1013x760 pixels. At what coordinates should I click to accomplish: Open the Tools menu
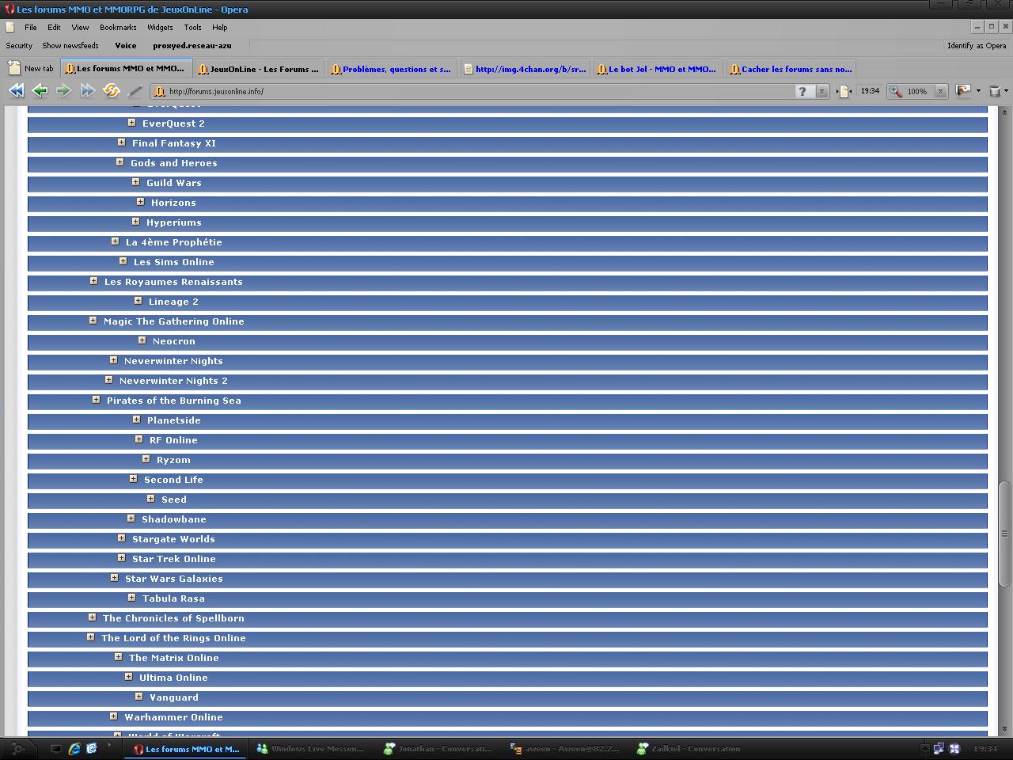pyautogui.click(x=192, y=27)
